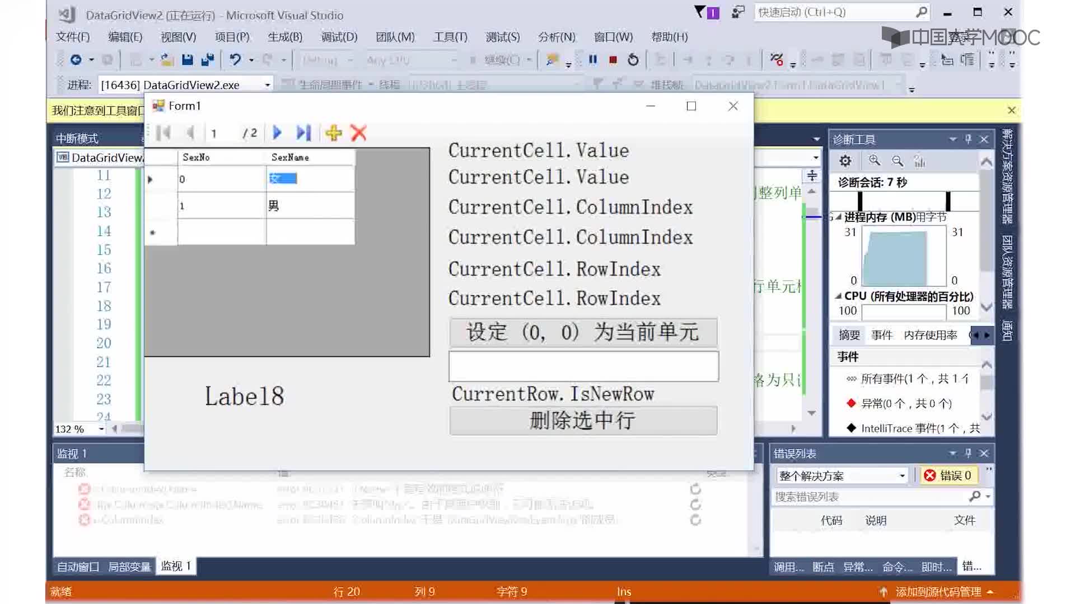Image resolution: width=1075 pixels, height=604 pixels.
Task: Click the Label8 label in Form1
Action: click(x=245, y=396)
